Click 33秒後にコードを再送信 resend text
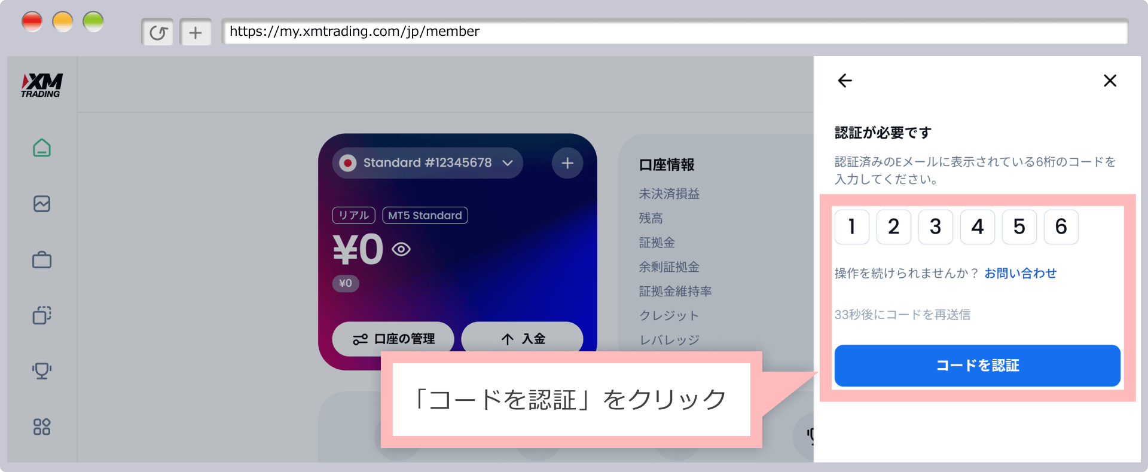The width and height of the screenshot is (1148, 472). [902, 314]
